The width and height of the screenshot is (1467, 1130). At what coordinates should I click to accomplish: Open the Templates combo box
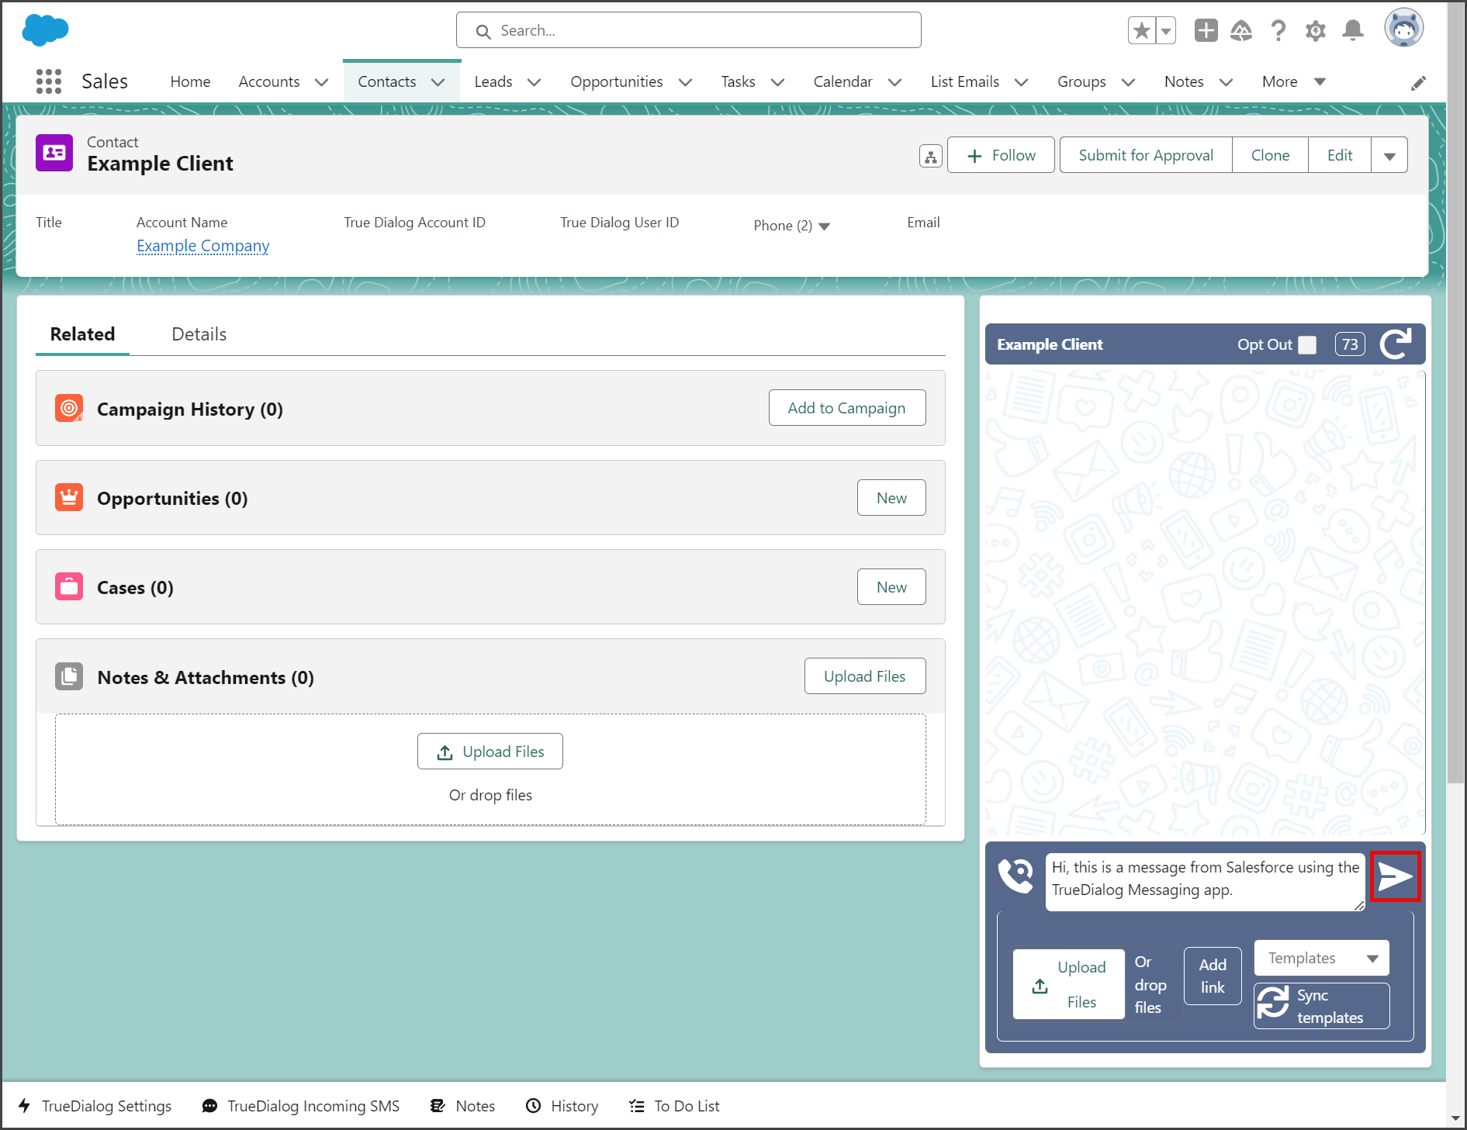pyautogui.click(x=1321, y=958)
